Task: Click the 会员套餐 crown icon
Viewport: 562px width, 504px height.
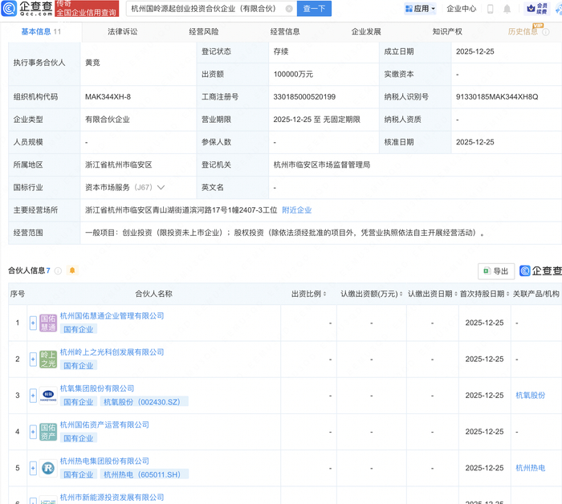Action: [531, 9]
